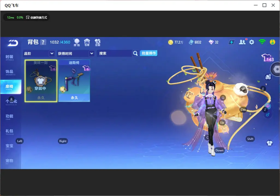Viewport: 280px width, 196px height.
Task: Click the Up key mapping bubble
Action: tap(222, 122)
